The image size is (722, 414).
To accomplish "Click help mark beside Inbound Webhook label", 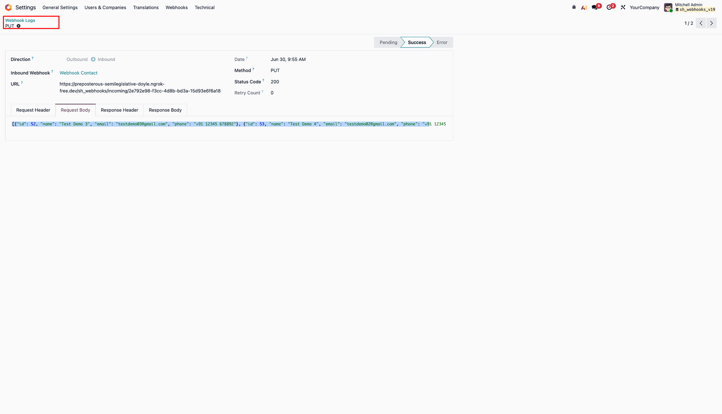I will coord(52,72).
